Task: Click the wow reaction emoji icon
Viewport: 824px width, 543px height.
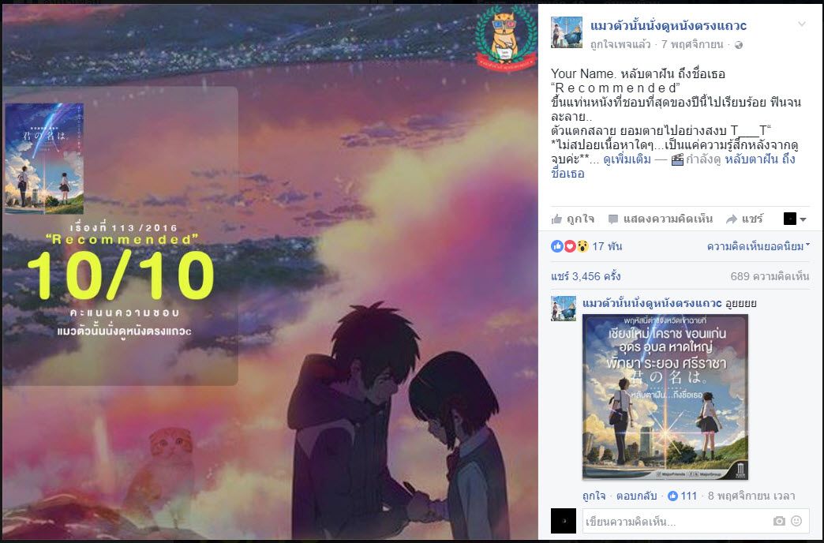Action: 582,246
